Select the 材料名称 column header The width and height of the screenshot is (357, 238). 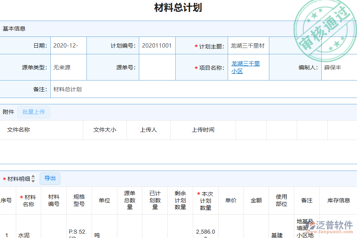[29, 201]
